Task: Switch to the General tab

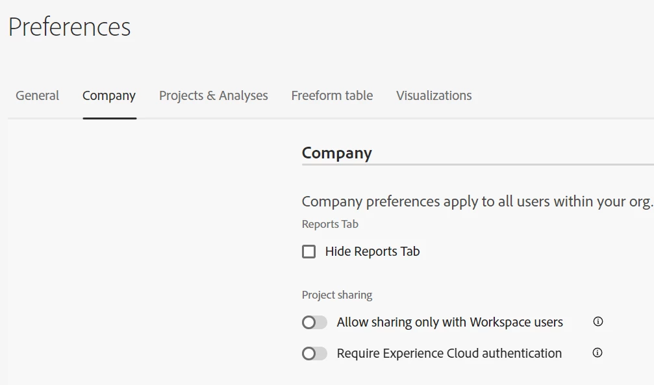Action: 37,95
